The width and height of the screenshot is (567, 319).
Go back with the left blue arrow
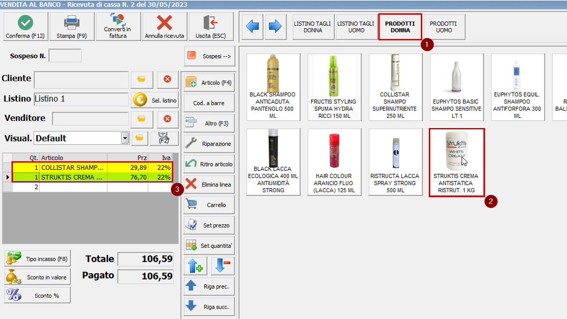click(252, 27)
